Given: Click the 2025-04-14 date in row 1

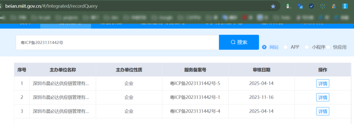Looking at the screenshot, I should pos(261,83).
